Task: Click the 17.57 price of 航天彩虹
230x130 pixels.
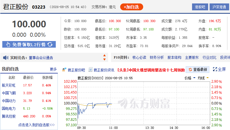Action: (27, 85)
